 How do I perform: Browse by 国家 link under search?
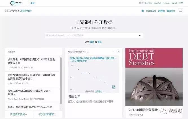pyautogui.click(x=92, y=42)
